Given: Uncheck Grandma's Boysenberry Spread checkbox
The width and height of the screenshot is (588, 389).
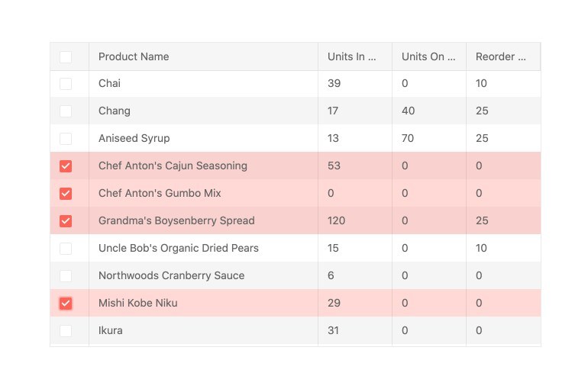Looking at the screenshot, I should point(66,221).
